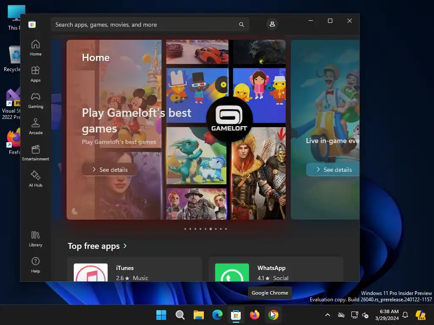Click See details for Gameloft's best games
The height and width of the screenshot is (325, 434).
pyautogui.click(x=110, y=170)
